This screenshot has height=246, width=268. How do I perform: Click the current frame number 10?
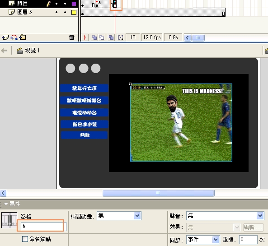click(x=132, y=37)
